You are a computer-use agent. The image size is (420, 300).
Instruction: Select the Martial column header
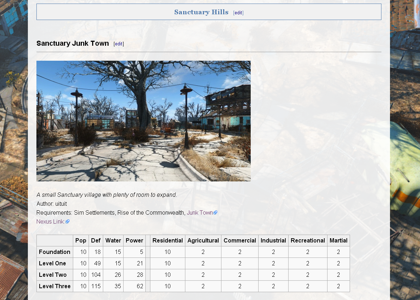(x=338, y=241)
